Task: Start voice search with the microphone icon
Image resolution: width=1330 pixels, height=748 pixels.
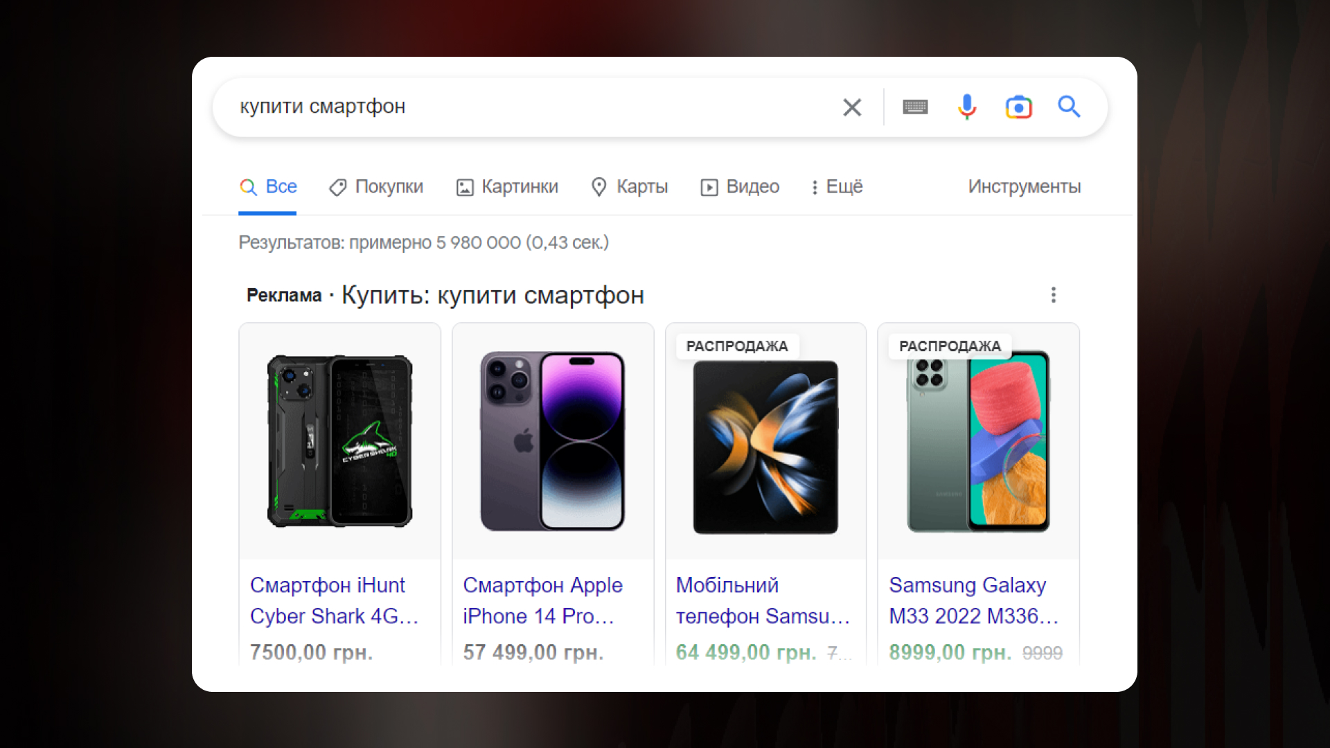Action: click(x=967, y=107)
